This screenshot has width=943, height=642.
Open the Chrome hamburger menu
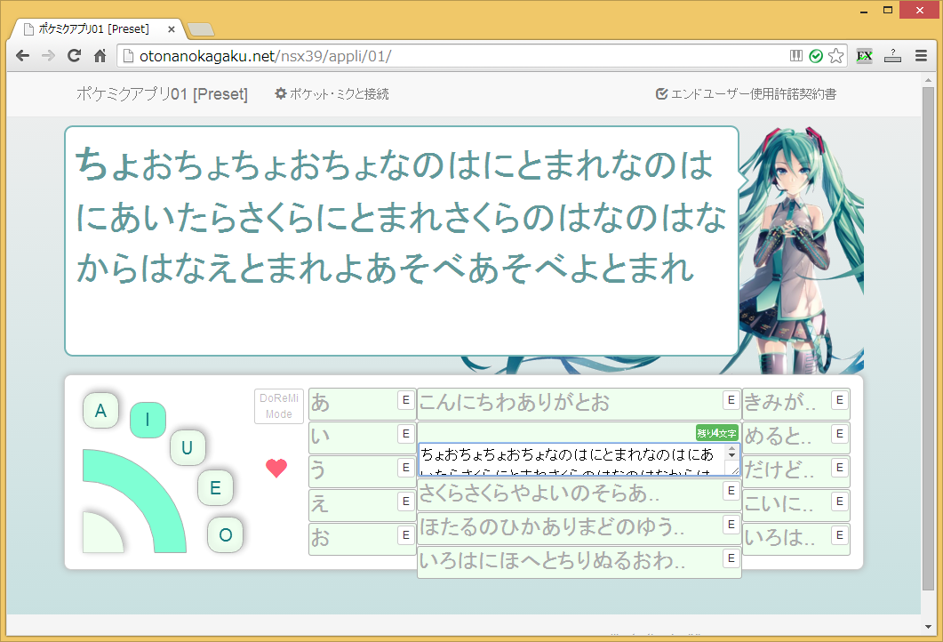[921, 56]
